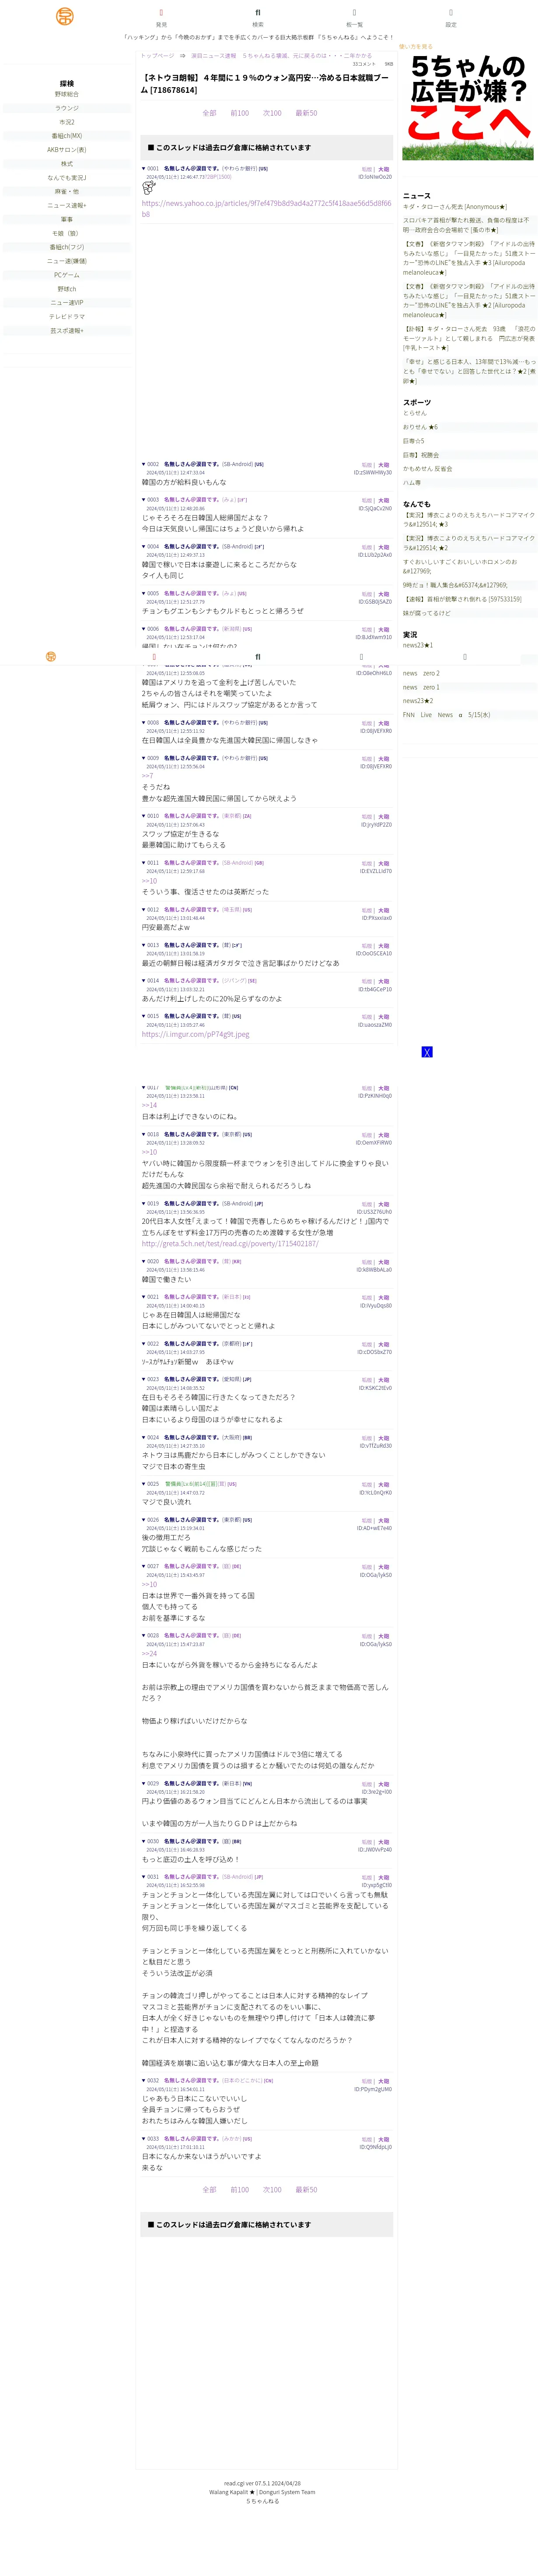Click Donguri System Team in the footer

point(287,2492)
